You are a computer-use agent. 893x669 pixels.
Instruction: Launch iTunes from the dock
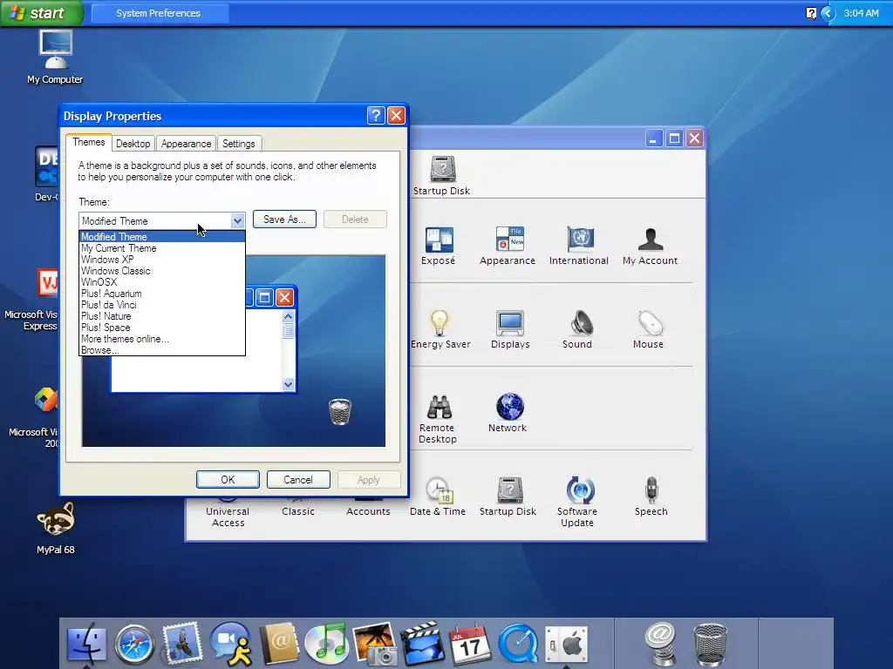(x=327, y=644)
